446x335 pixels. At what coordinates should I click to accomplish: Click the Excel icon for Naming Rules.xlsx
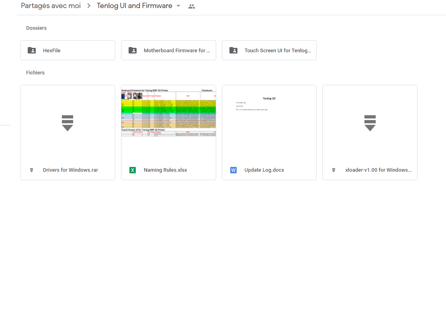pos(133,170)
